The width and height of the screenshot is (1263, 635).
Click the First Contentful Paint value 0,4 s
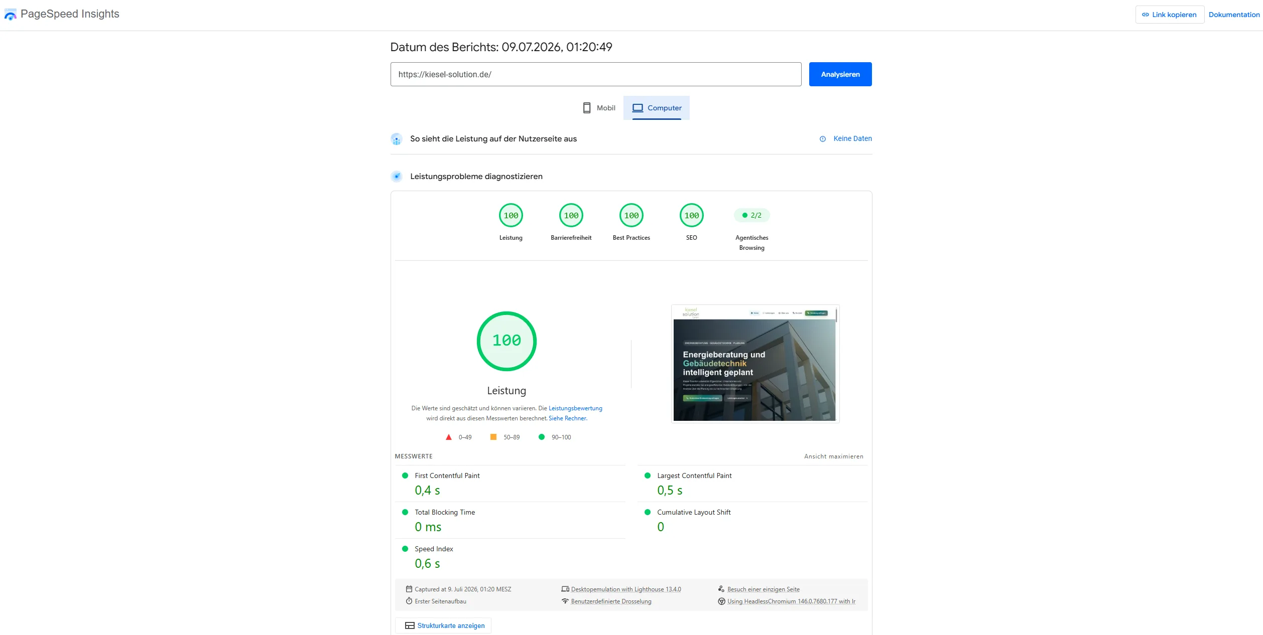coord(427,491)
